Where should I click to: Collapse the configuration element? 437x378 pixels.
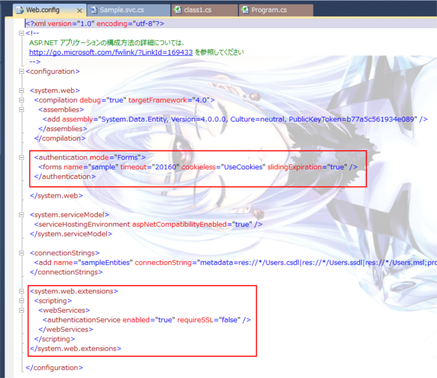pos(21,72)
